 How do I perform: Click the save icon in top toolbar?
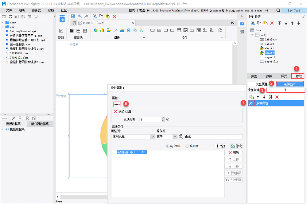73,16
